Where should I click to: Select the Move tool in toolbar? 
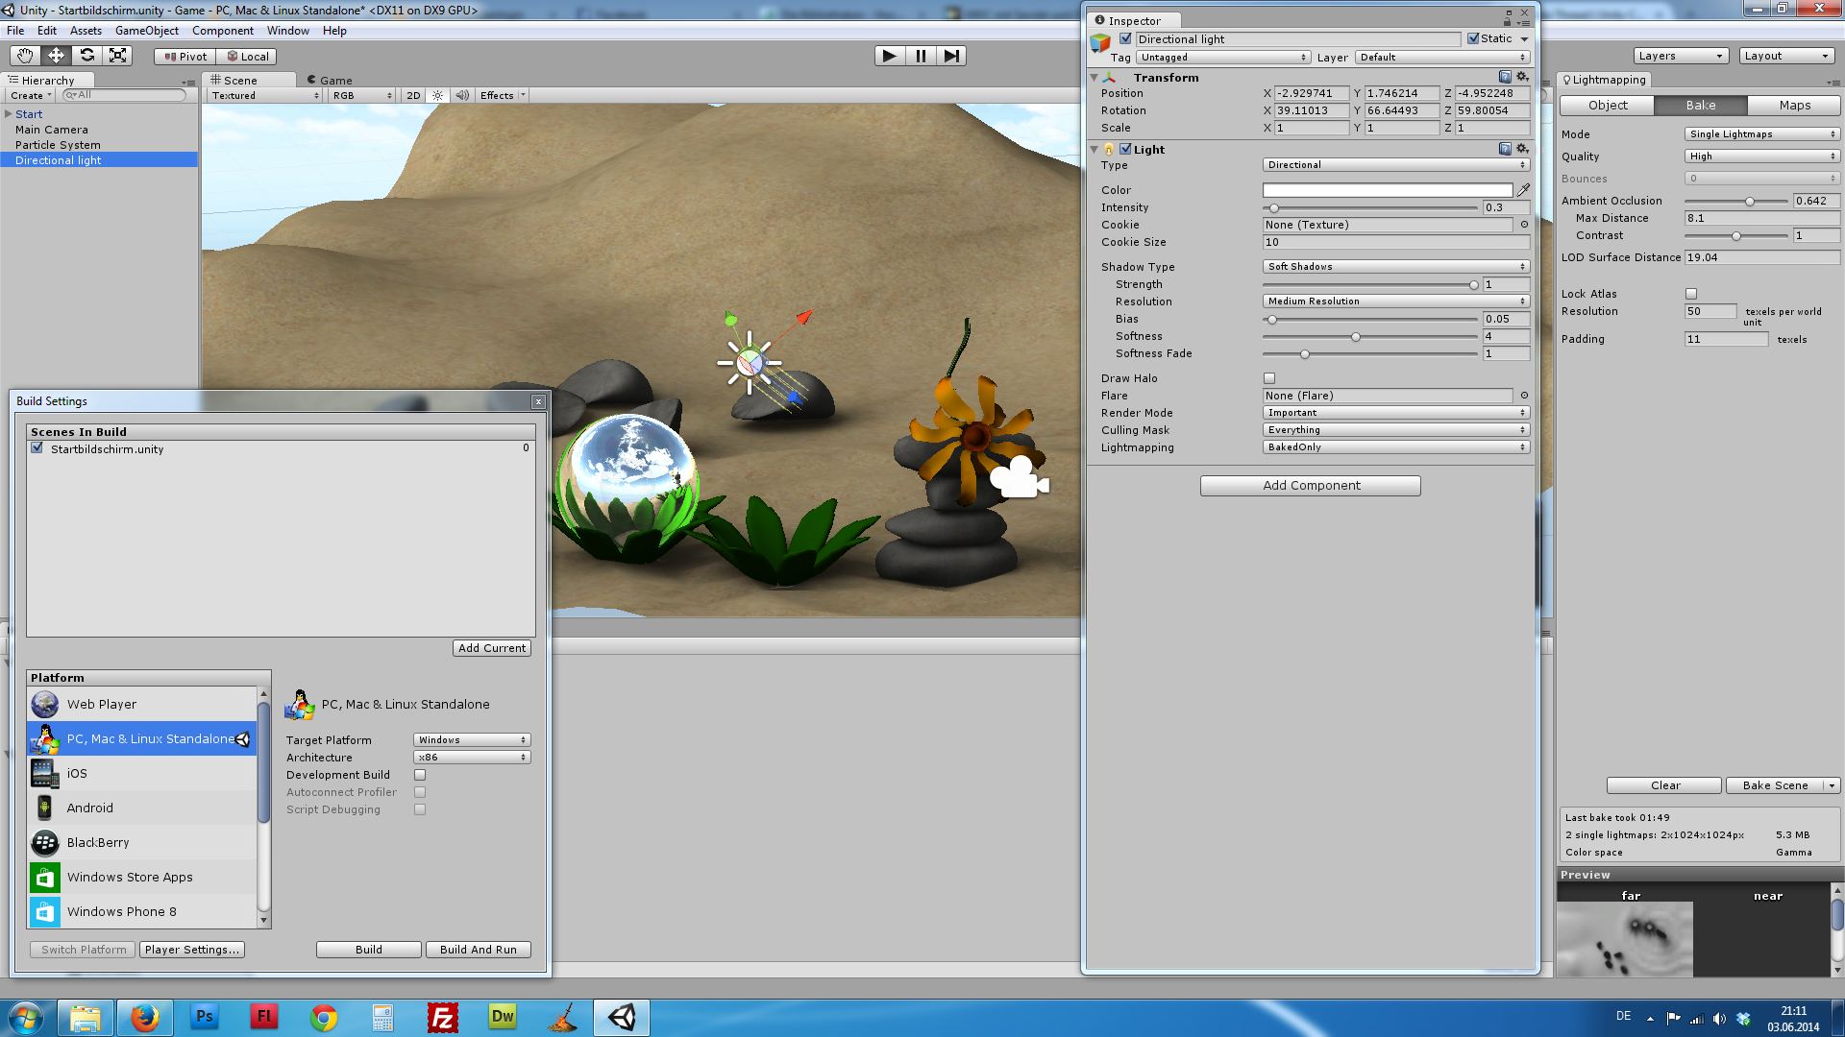pos(56,56)
